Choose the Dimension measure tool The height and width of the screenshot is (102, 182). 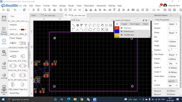point(94,29)
